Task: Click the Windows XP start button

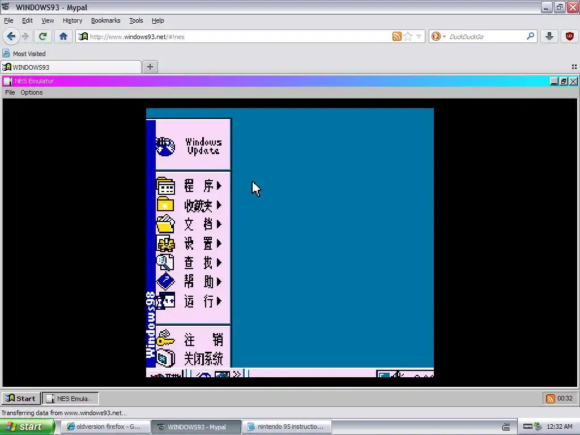Action: point(27,427)
